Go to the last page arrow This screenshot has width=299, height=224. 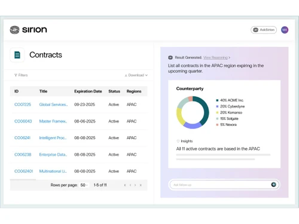pos(141,185)
